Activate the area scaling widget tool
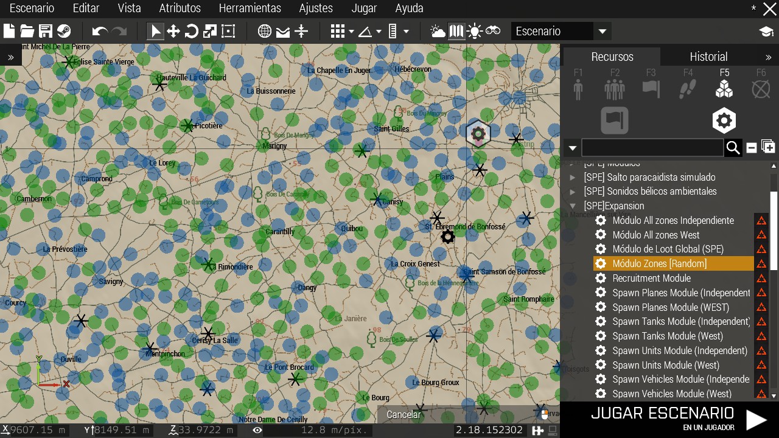 228,31
